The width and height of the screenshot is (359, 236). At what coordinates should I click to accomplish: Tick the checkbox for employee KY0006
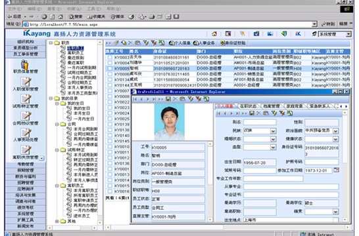pyautogui.click(x=110, y=74)
